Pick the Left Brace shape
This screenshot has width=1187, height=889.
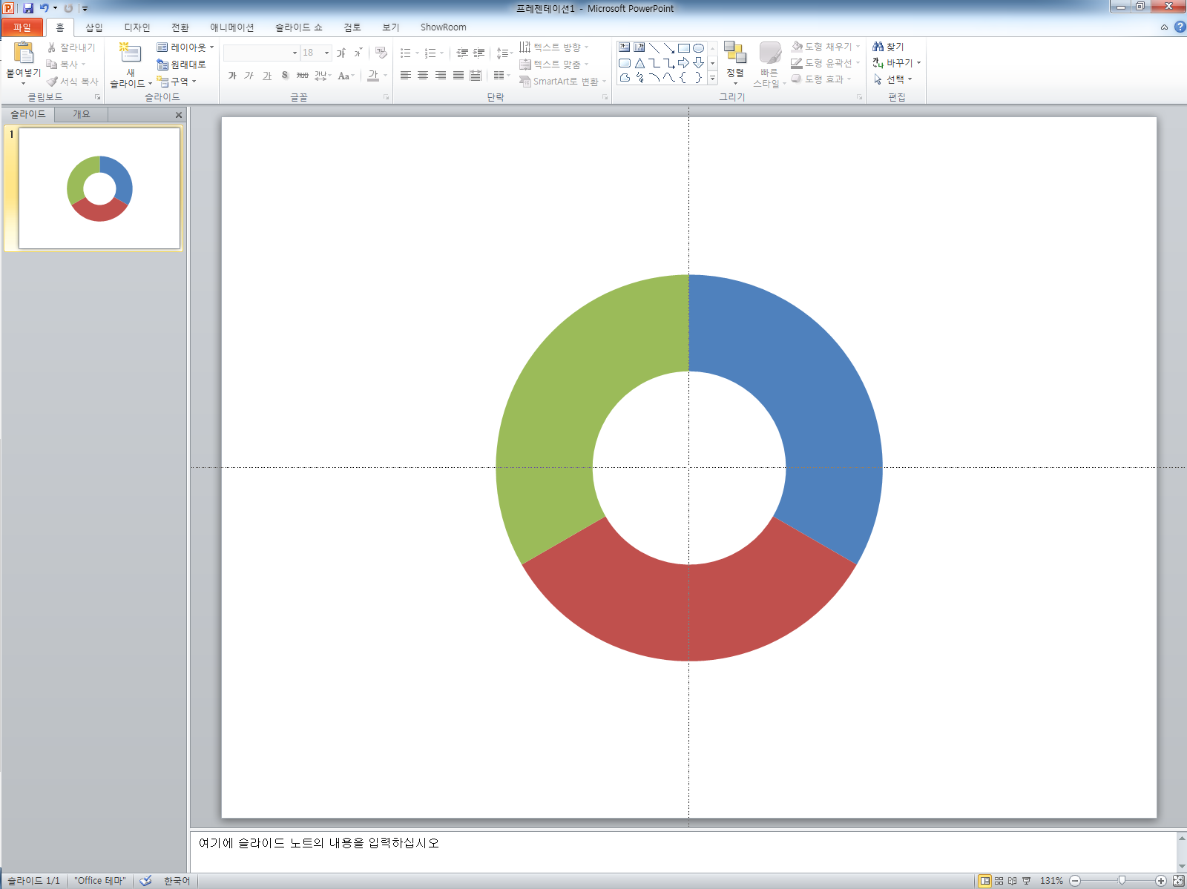click(684, 77)
